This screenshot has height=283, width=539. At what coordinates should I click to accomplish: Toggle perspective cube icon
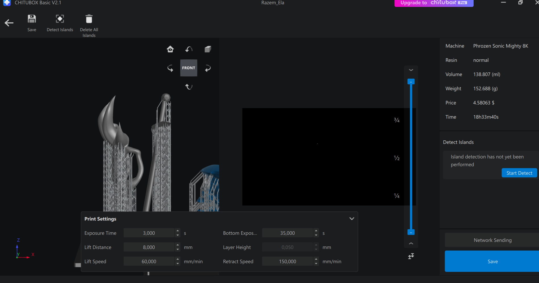tap(208, 49)
